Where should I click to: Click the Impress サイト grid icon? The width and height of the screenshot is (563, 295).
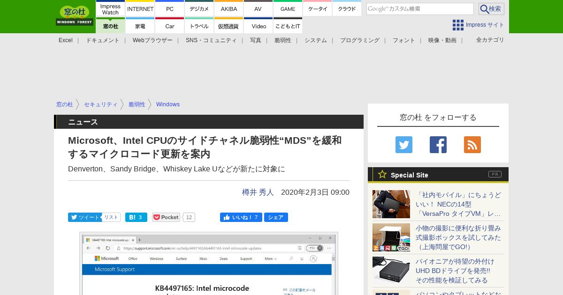pyautogui.click(x=458, y=25)
